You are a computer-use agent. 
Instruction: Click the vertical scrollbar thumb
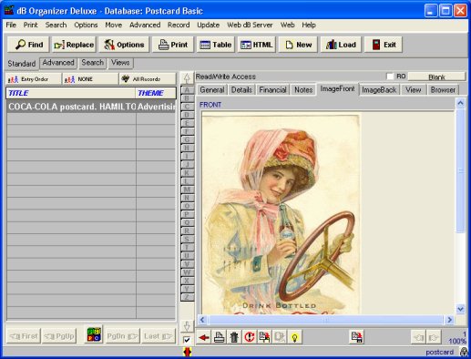pos(461,170)
